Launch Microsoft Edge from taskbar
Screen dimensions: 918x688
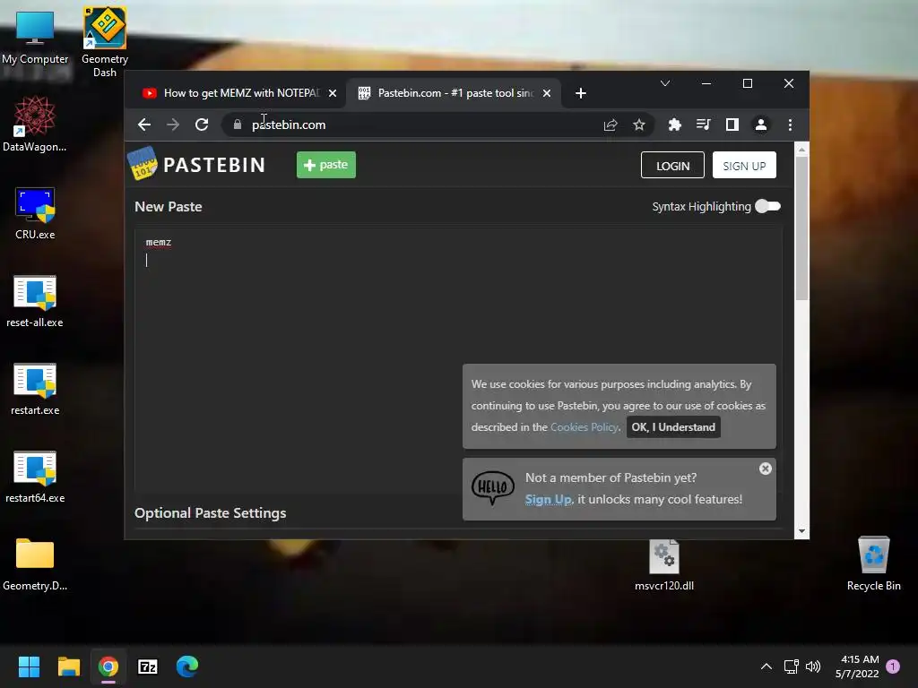[187, 666]
